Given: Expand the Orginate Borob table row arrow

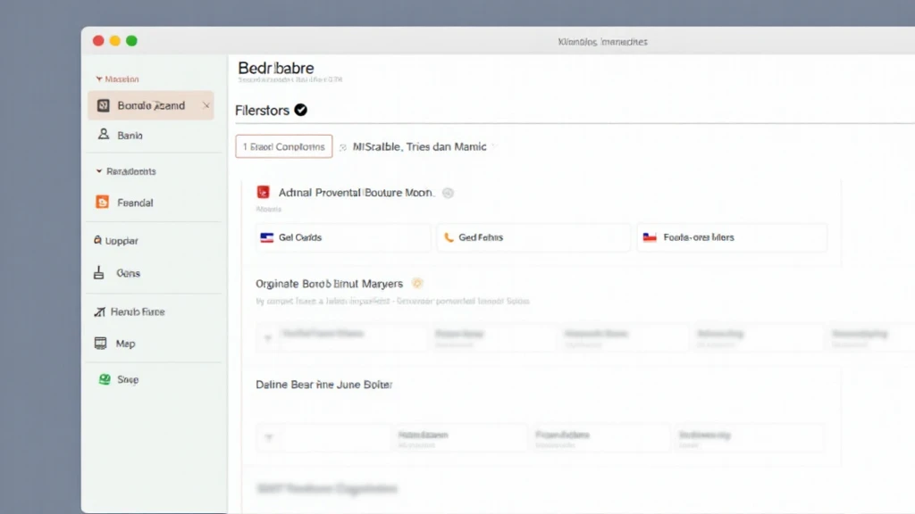Looking at the screenshot, I should click(x=268, y=338).
